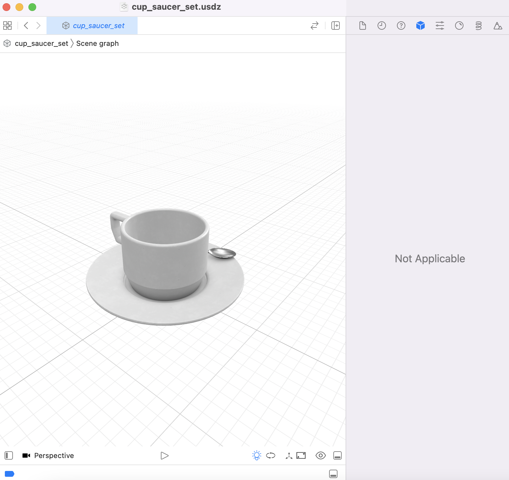
Task: Play the scene animation
Action: 164,455
